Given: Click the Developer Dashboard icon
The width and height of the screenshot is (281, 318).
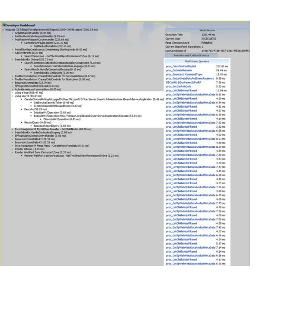Looking at the screenshot, I should [4, 25].
